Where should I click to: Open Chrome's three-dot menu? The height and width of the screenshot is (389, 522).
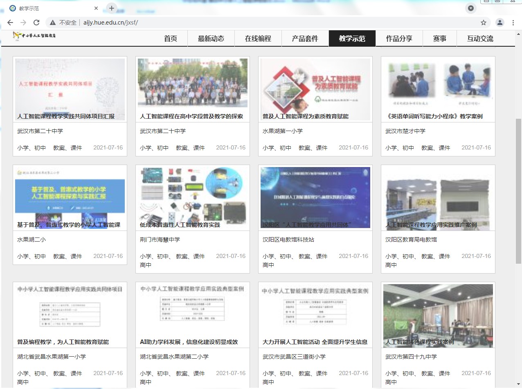point(513,23)
